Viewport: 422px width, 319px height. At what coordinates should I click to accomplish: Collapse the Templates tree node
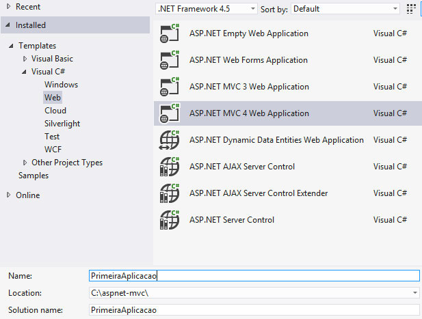pos(11,46)
